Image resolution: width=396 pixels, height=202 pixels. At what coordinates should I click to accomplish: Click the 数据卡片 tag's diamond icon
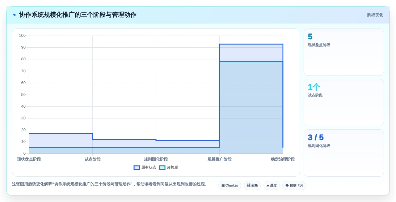[287, 185]
